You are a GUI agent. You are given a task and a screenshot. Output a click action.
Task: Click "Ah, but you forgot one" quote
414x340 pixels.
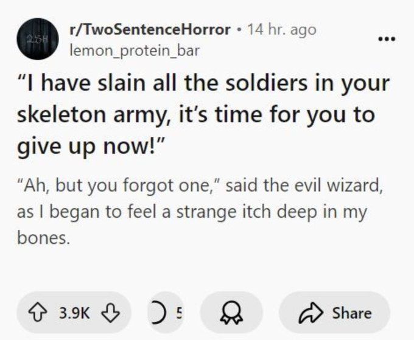(x=122, y=184)
